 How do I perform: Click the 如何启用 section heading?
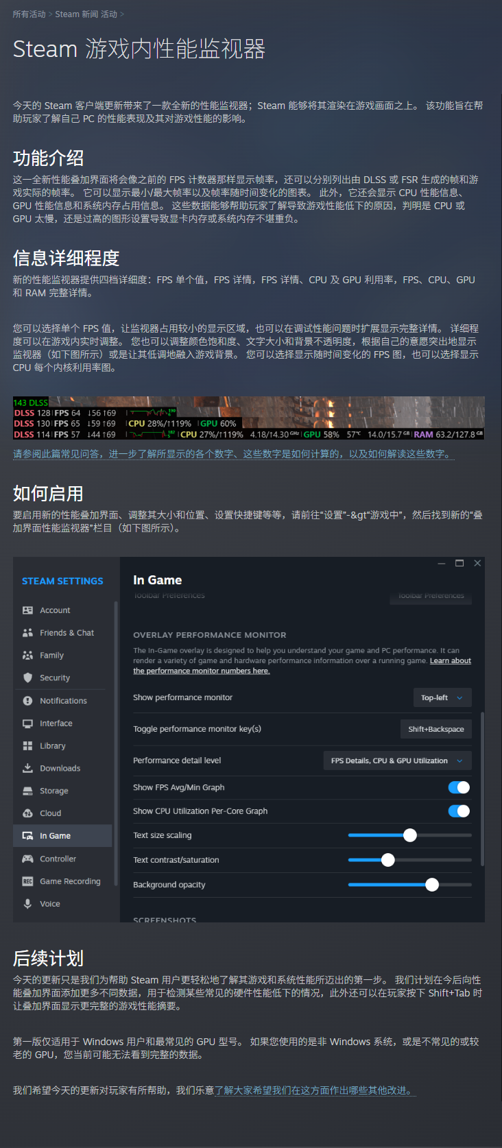48,494
